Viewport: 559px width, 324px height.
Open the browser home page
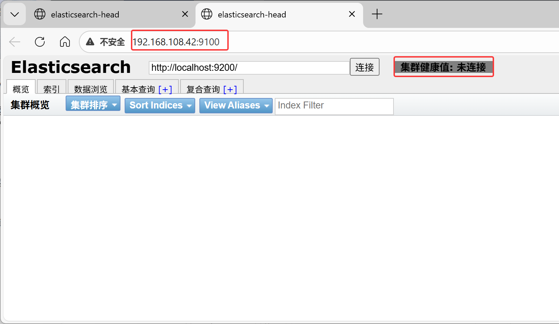(x=65, y=42)
